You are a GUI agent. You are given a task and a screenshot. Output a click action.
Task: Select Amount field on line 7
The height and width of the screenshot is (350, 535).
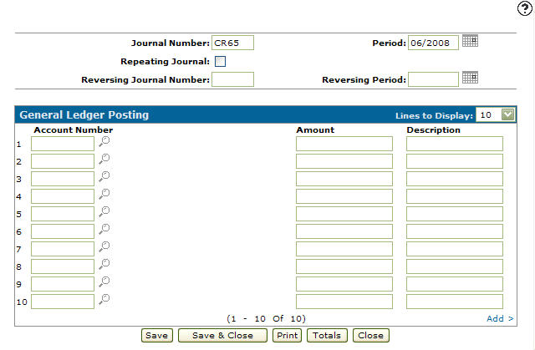pos(344,249)
